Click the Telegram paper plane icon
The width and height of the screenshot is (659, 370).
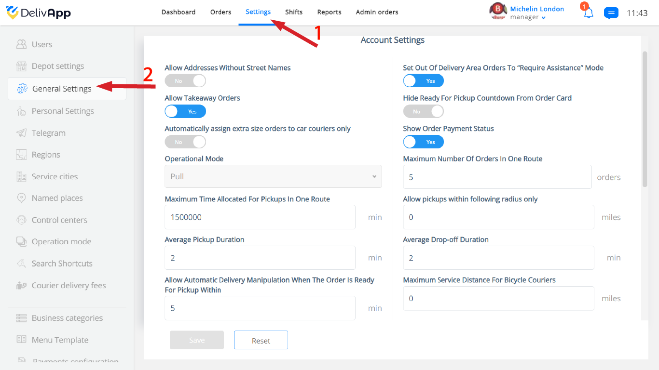click(21, 133)
